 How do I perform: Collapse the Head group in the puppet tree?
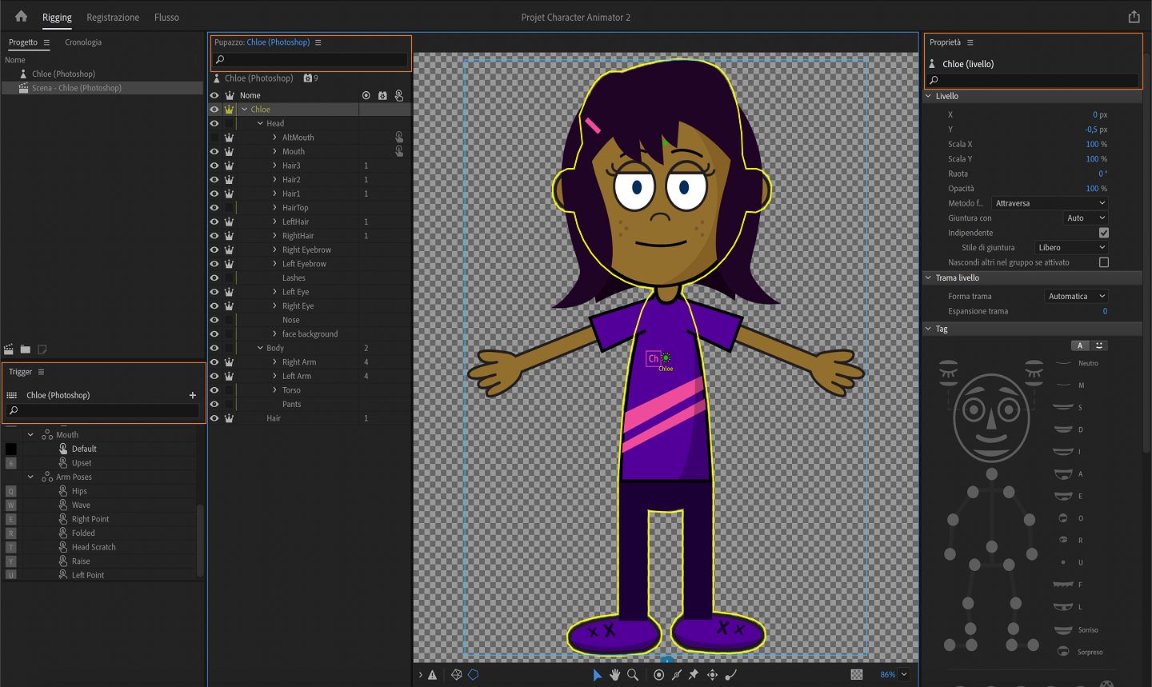point(260,123)
